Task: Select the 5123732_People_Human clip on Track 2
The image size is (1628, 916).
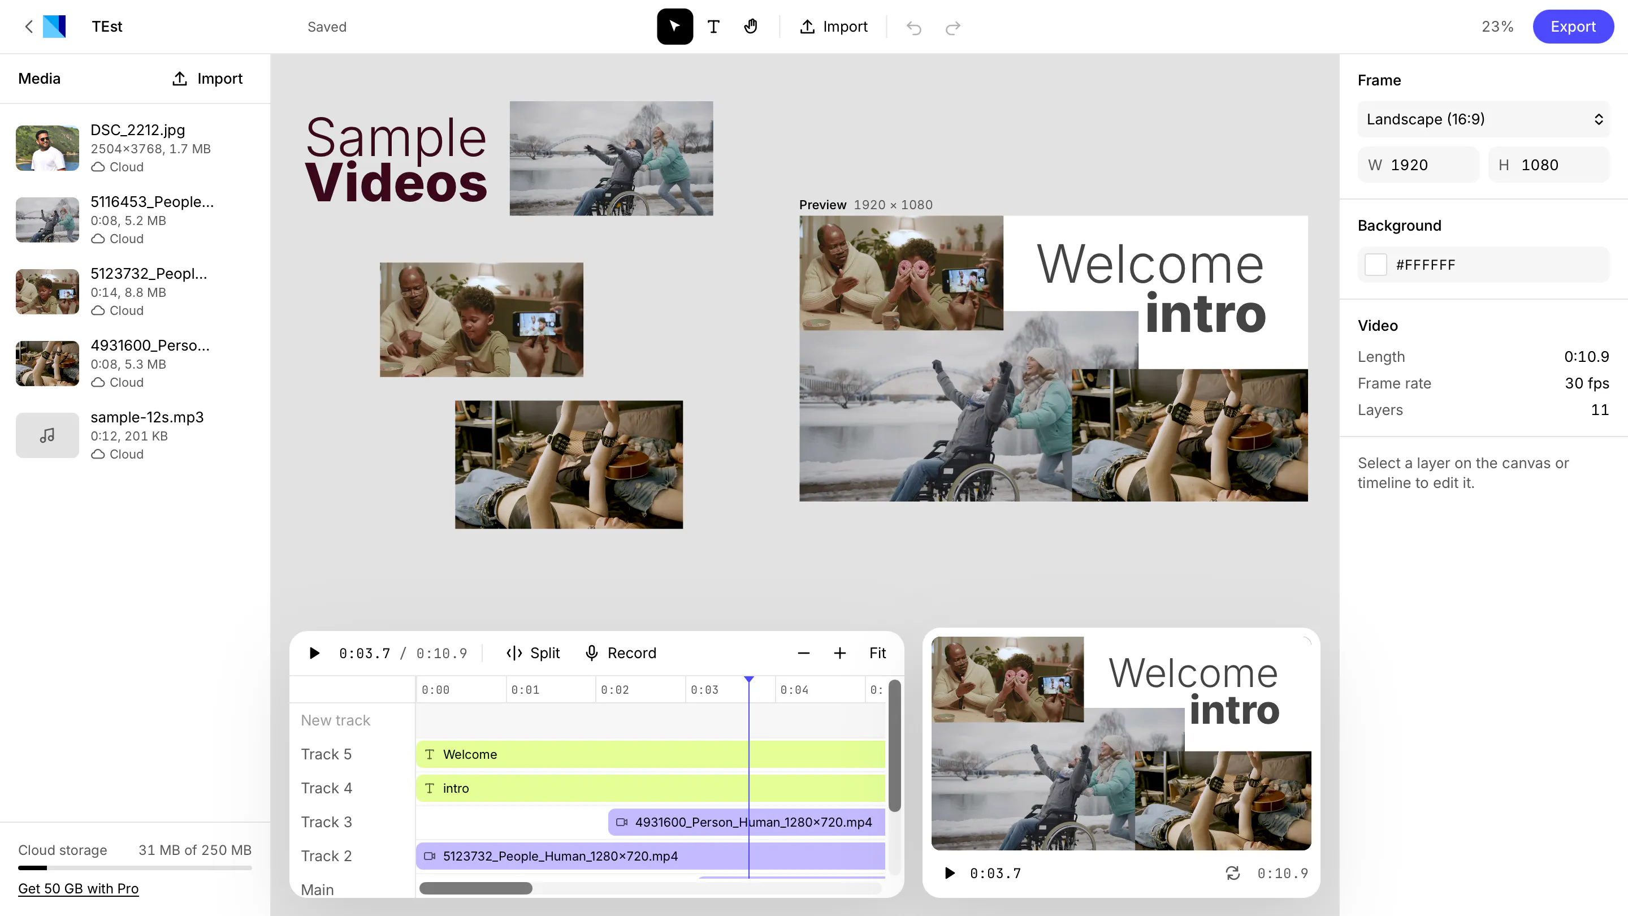Action: [650, 856]
